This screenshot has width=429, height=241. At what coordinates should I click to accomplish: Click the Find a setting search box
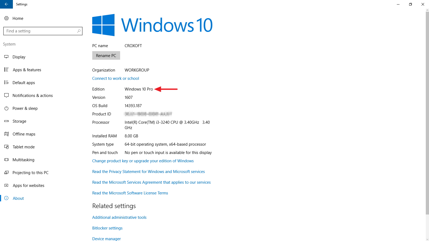click(43, 31)
